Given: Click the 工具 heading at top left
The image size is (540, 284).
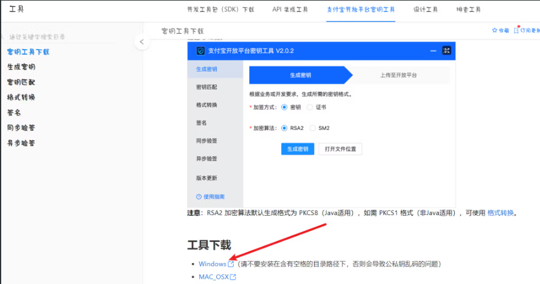Looking at the screenshot, I should pos(17,9).
